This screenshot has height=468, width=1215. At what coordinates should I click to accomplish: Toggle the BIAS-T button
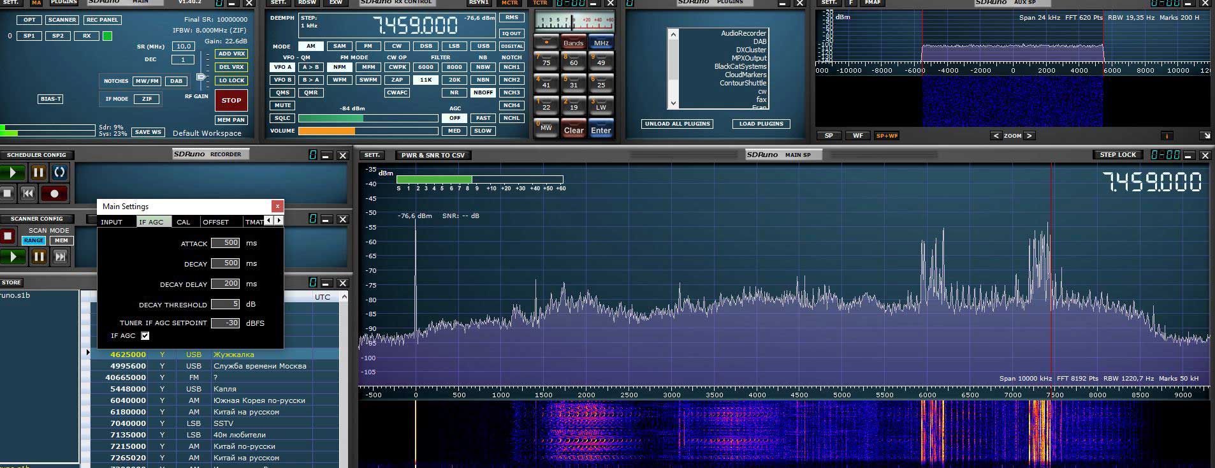(51, 99)
